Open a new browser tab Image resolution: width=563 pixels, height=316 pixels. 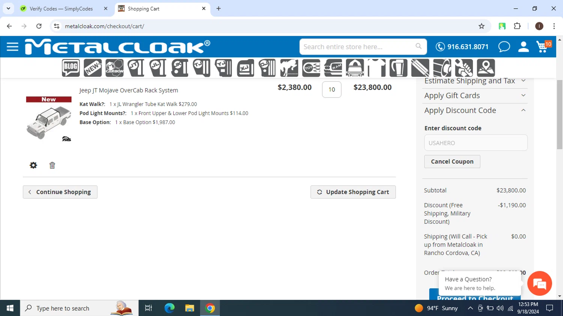(218, 9)
